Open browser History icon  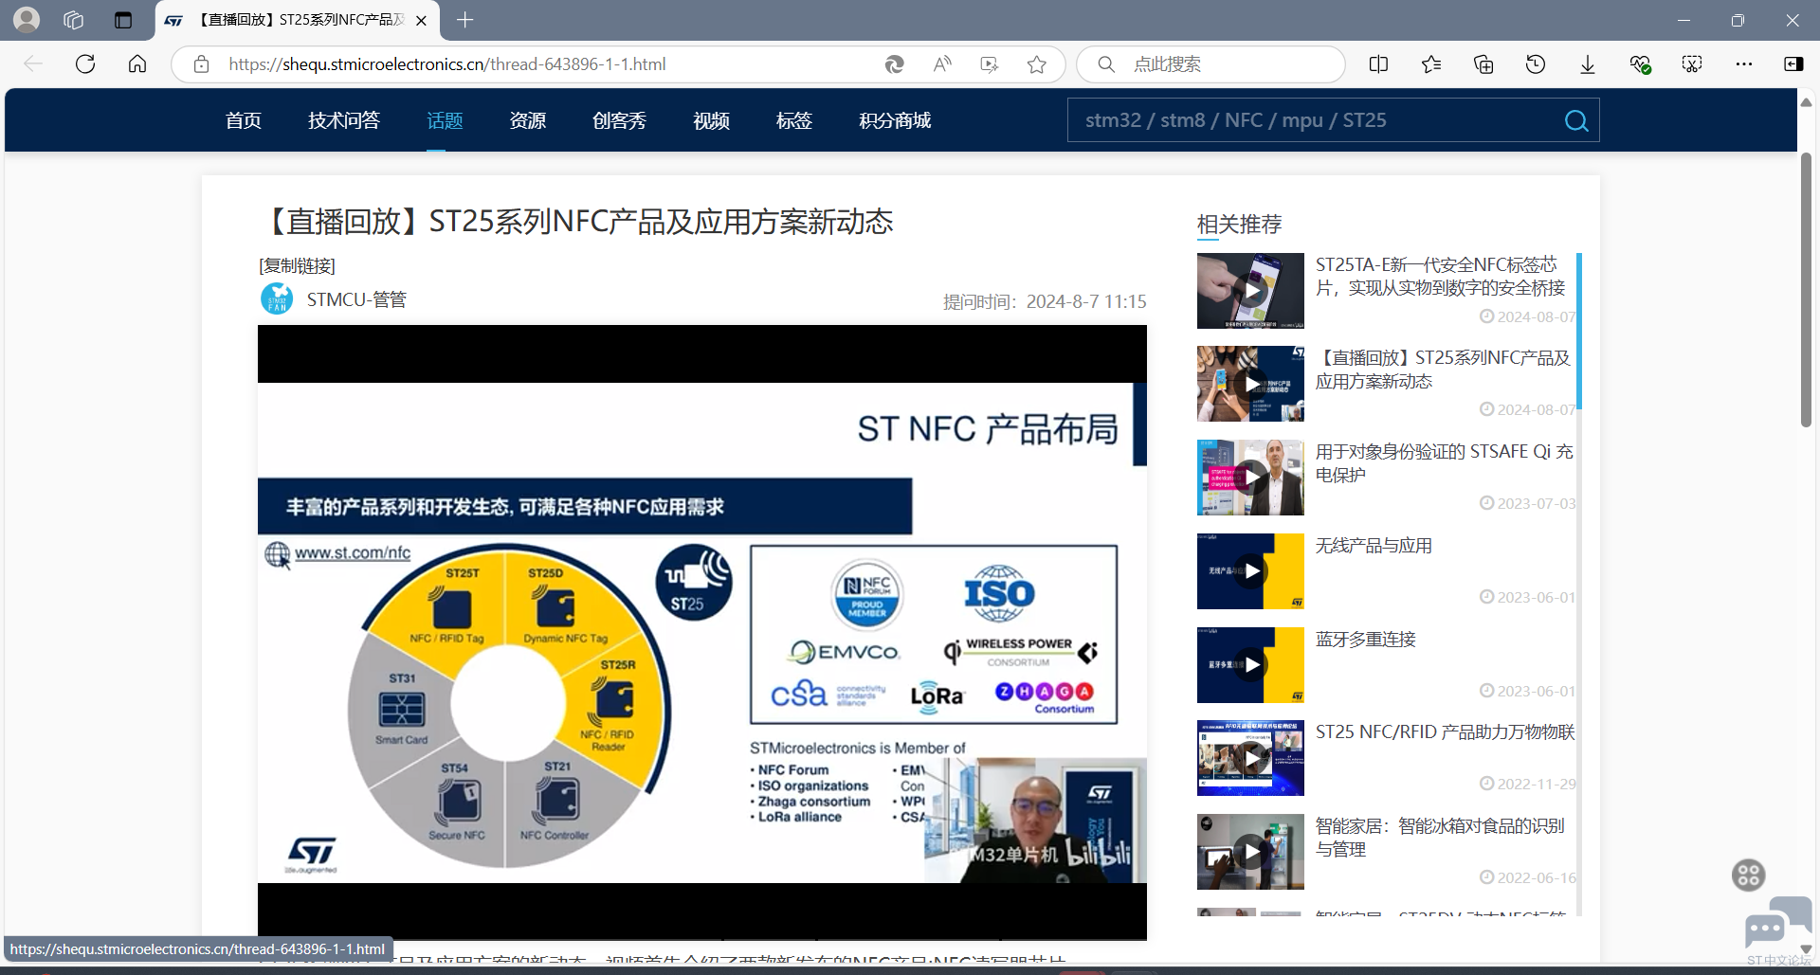click(1536, 63)
